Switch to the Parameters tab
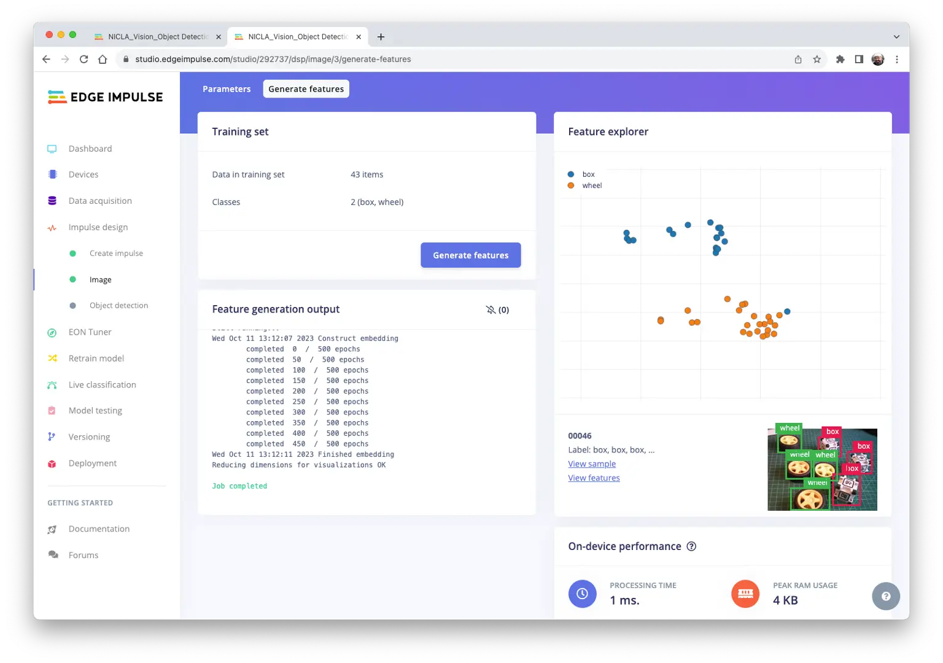Viewport: 943px width, 663px height. coord(227,89)
